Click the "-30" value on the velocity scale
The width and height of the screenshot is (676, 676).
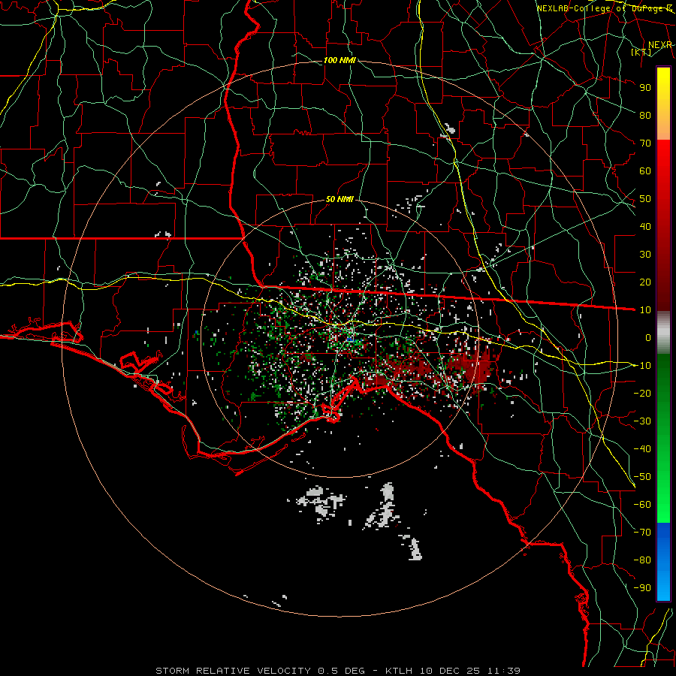pos(642,421)
